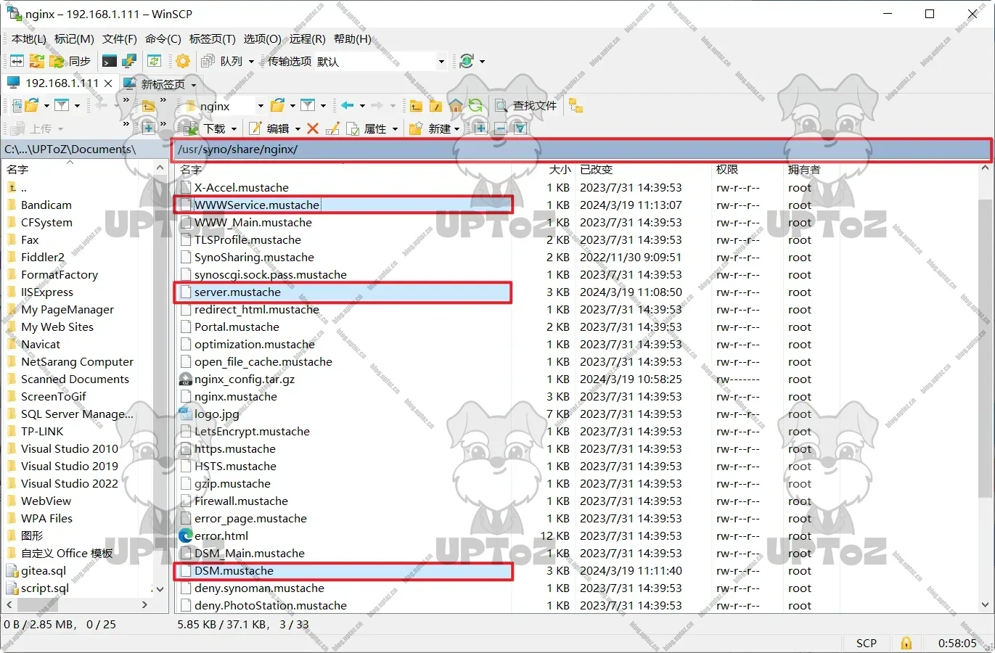Click the remote filter funnel icon
The image size is (995, 653).
tap(308, 106)
